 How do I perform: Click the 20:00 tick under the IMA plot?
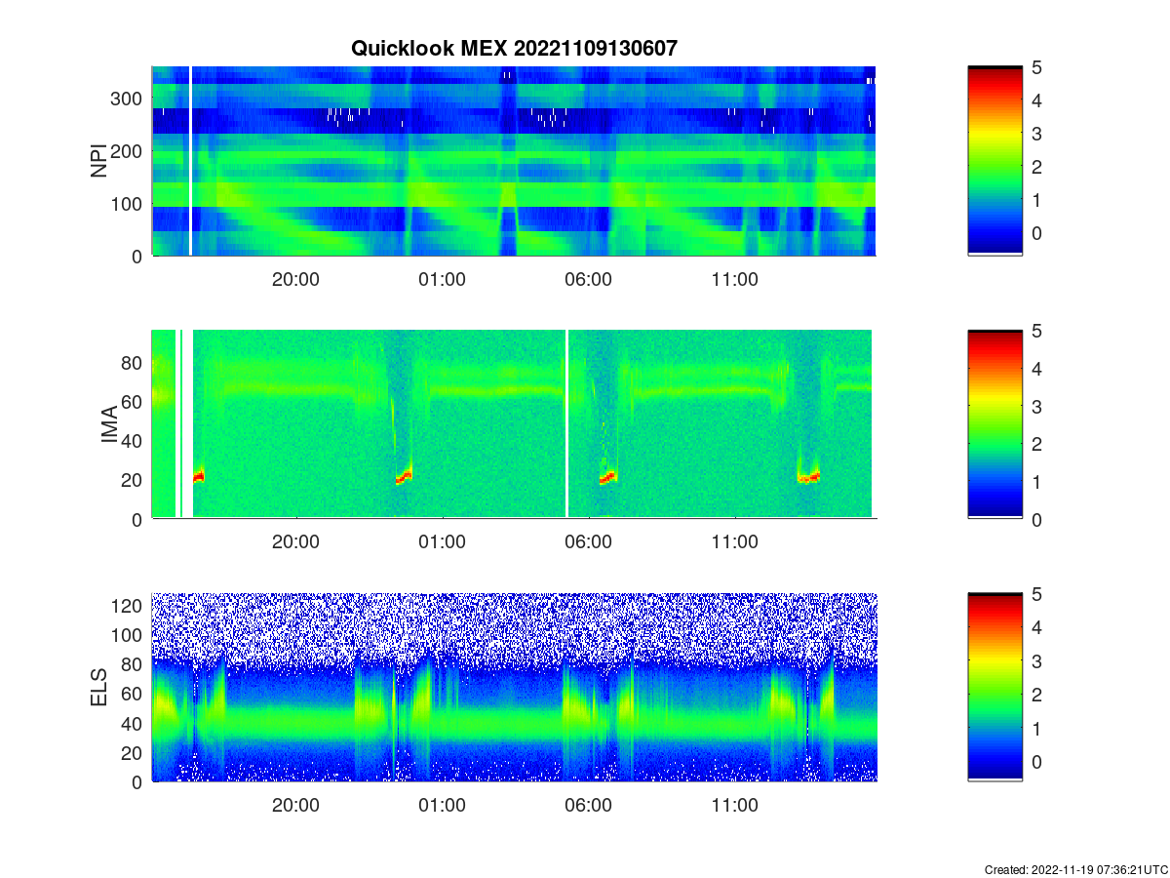295,543
